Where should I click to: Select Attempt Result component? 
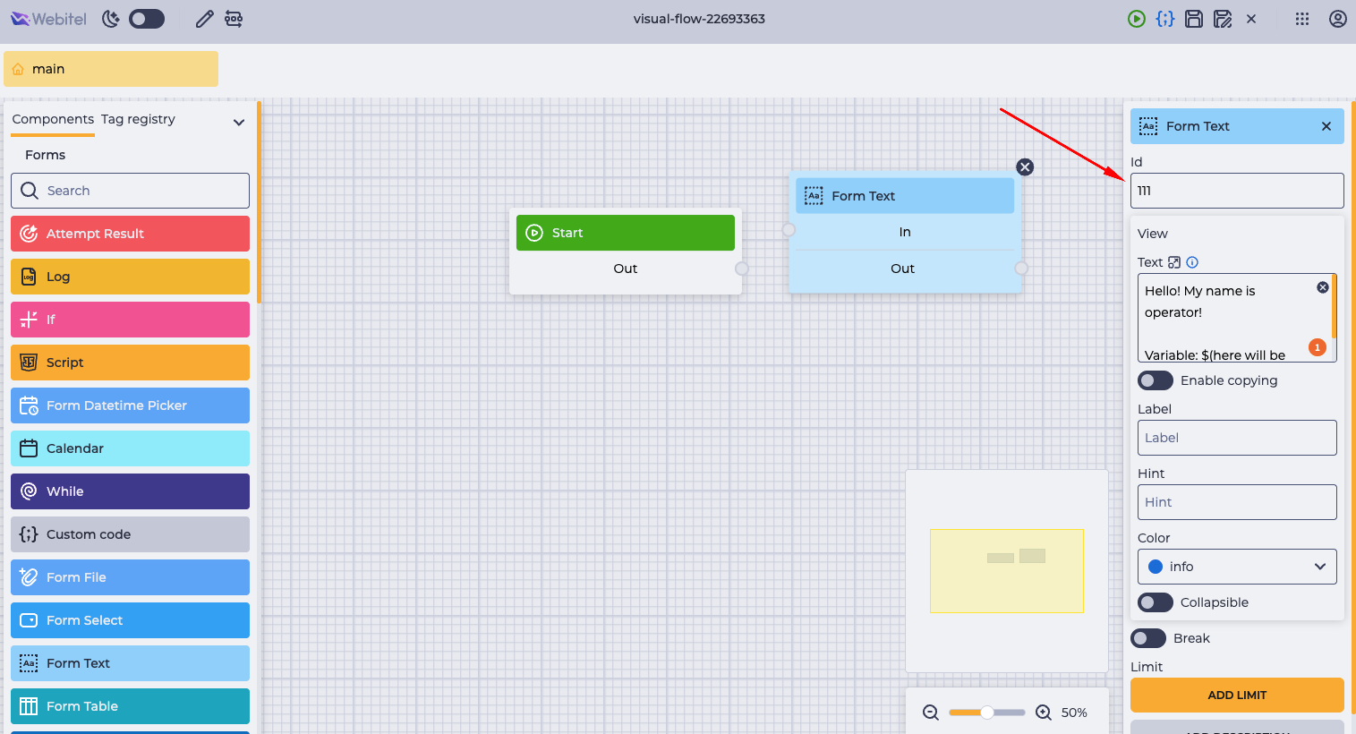point(130,234)
